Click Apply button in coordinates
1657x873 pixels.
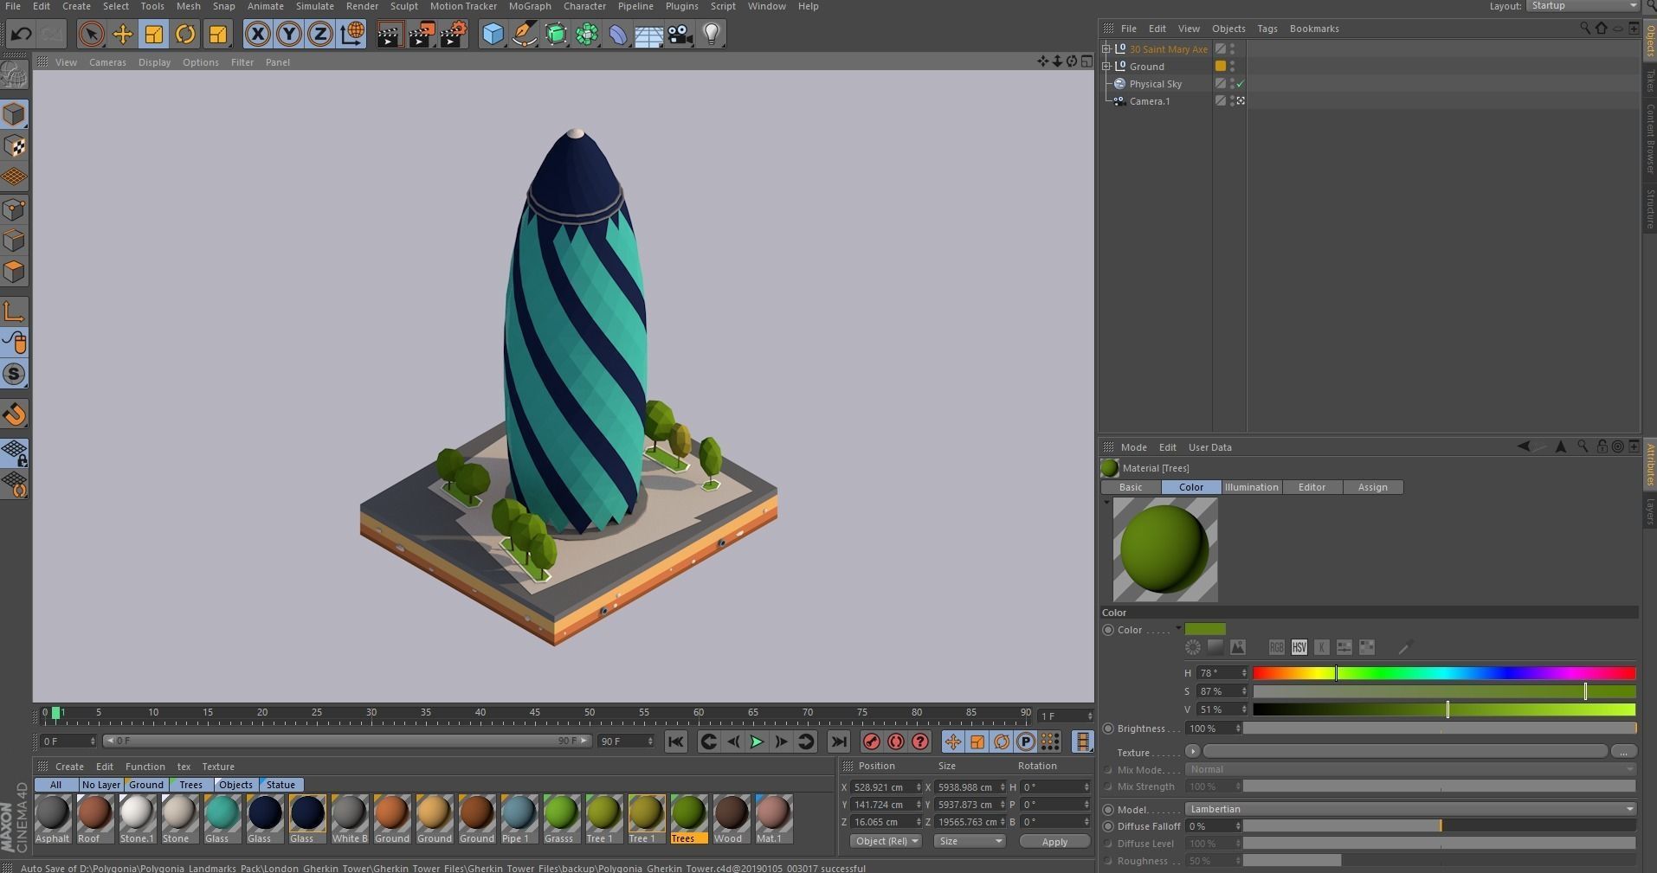pyautogui.click(x=1054, y=841)
